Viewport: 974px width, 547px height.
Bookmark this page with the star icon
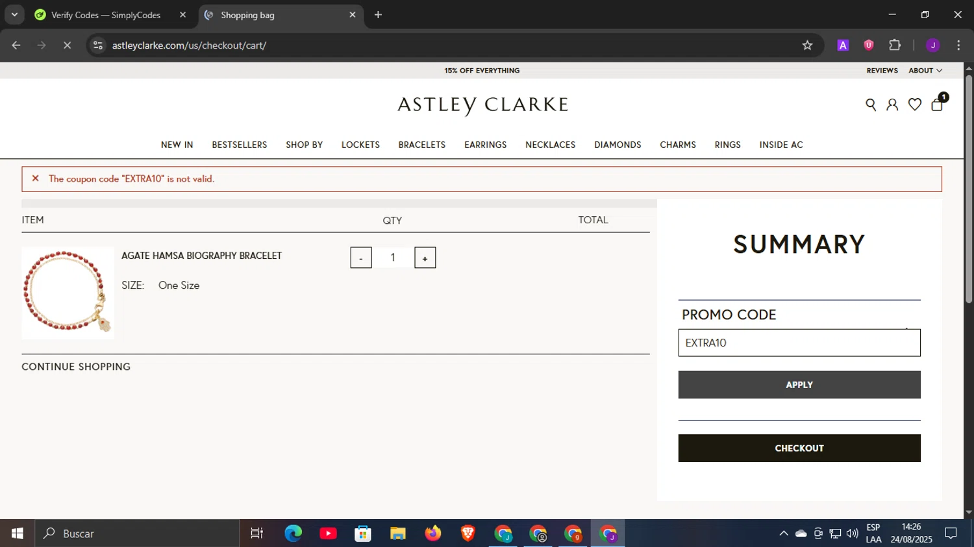(807, 45)
